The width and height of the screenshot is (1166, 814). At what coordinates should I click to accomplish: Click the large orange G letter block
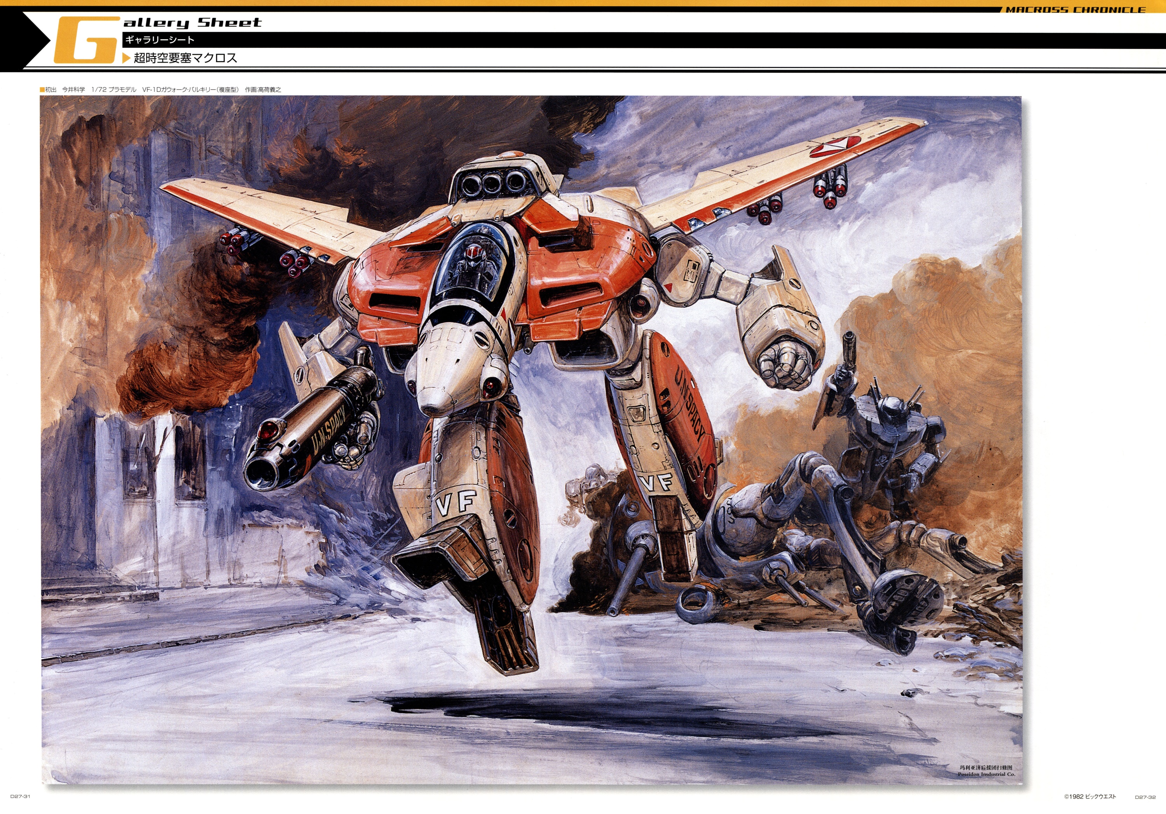coord(87,40)
